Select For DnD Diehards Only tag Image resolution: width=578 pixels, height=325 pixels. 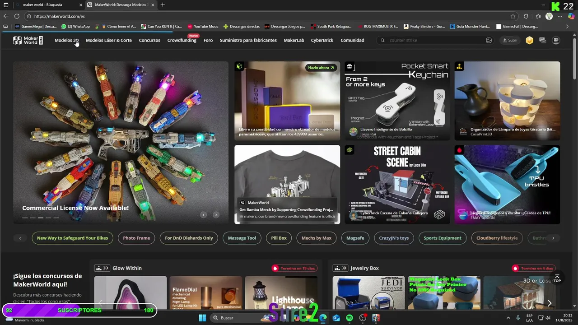[189, 238]
